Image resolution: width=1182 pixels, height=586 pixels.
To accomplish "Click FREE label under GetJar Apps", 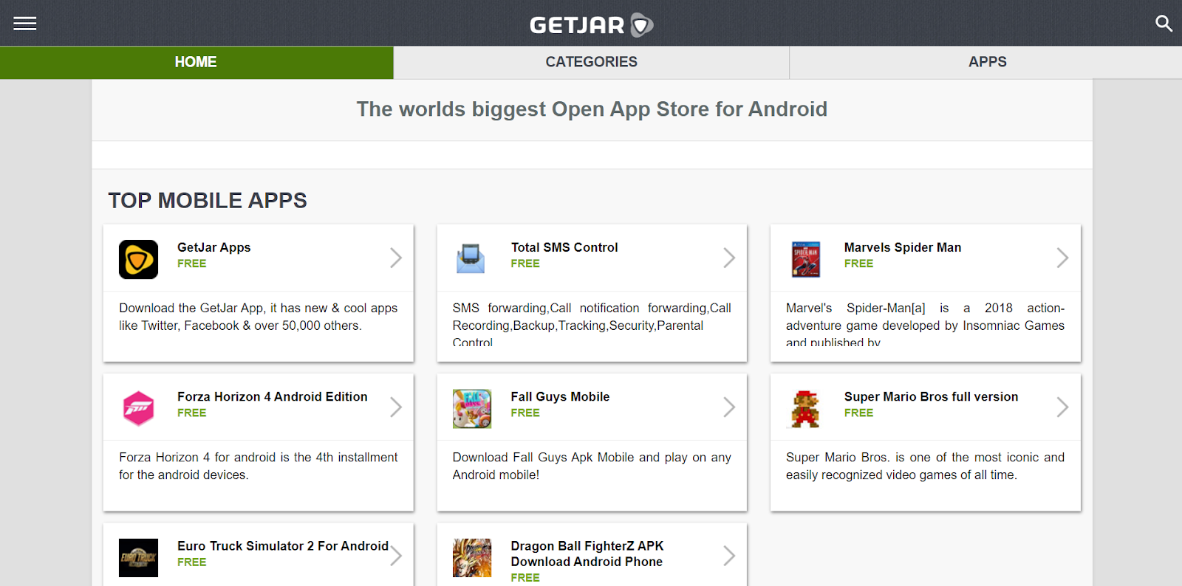I will [x=192, y=263].
